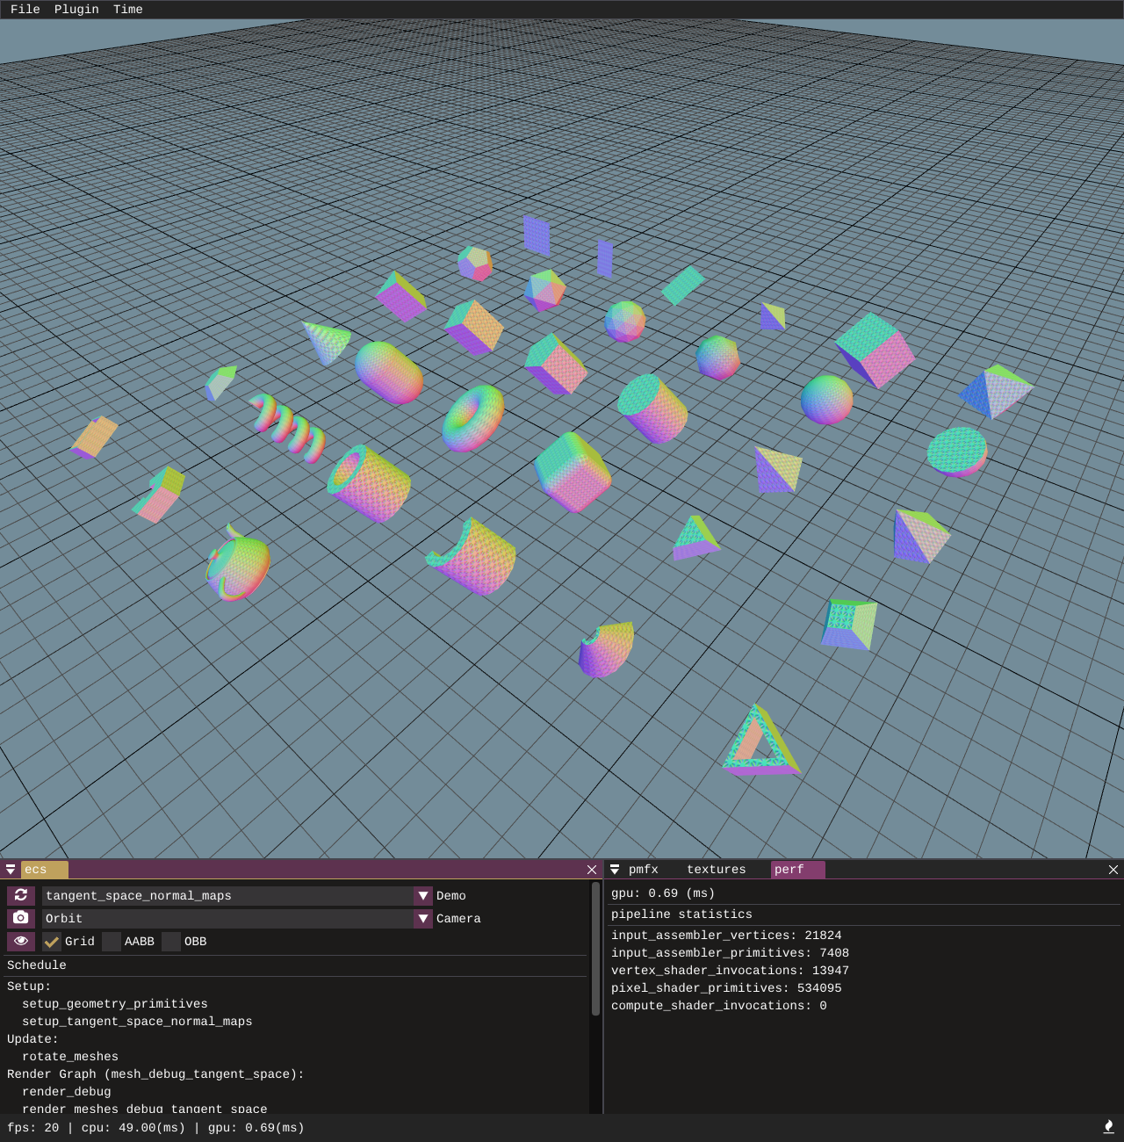This screenshot has width=1124, height=1142.
Task: Open the Plugin menu
Action: point(76,10)
